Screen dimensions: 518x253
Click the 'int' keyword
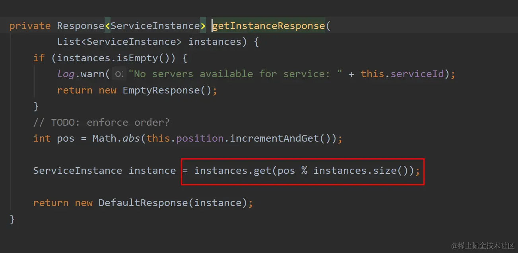click(42, 138)
